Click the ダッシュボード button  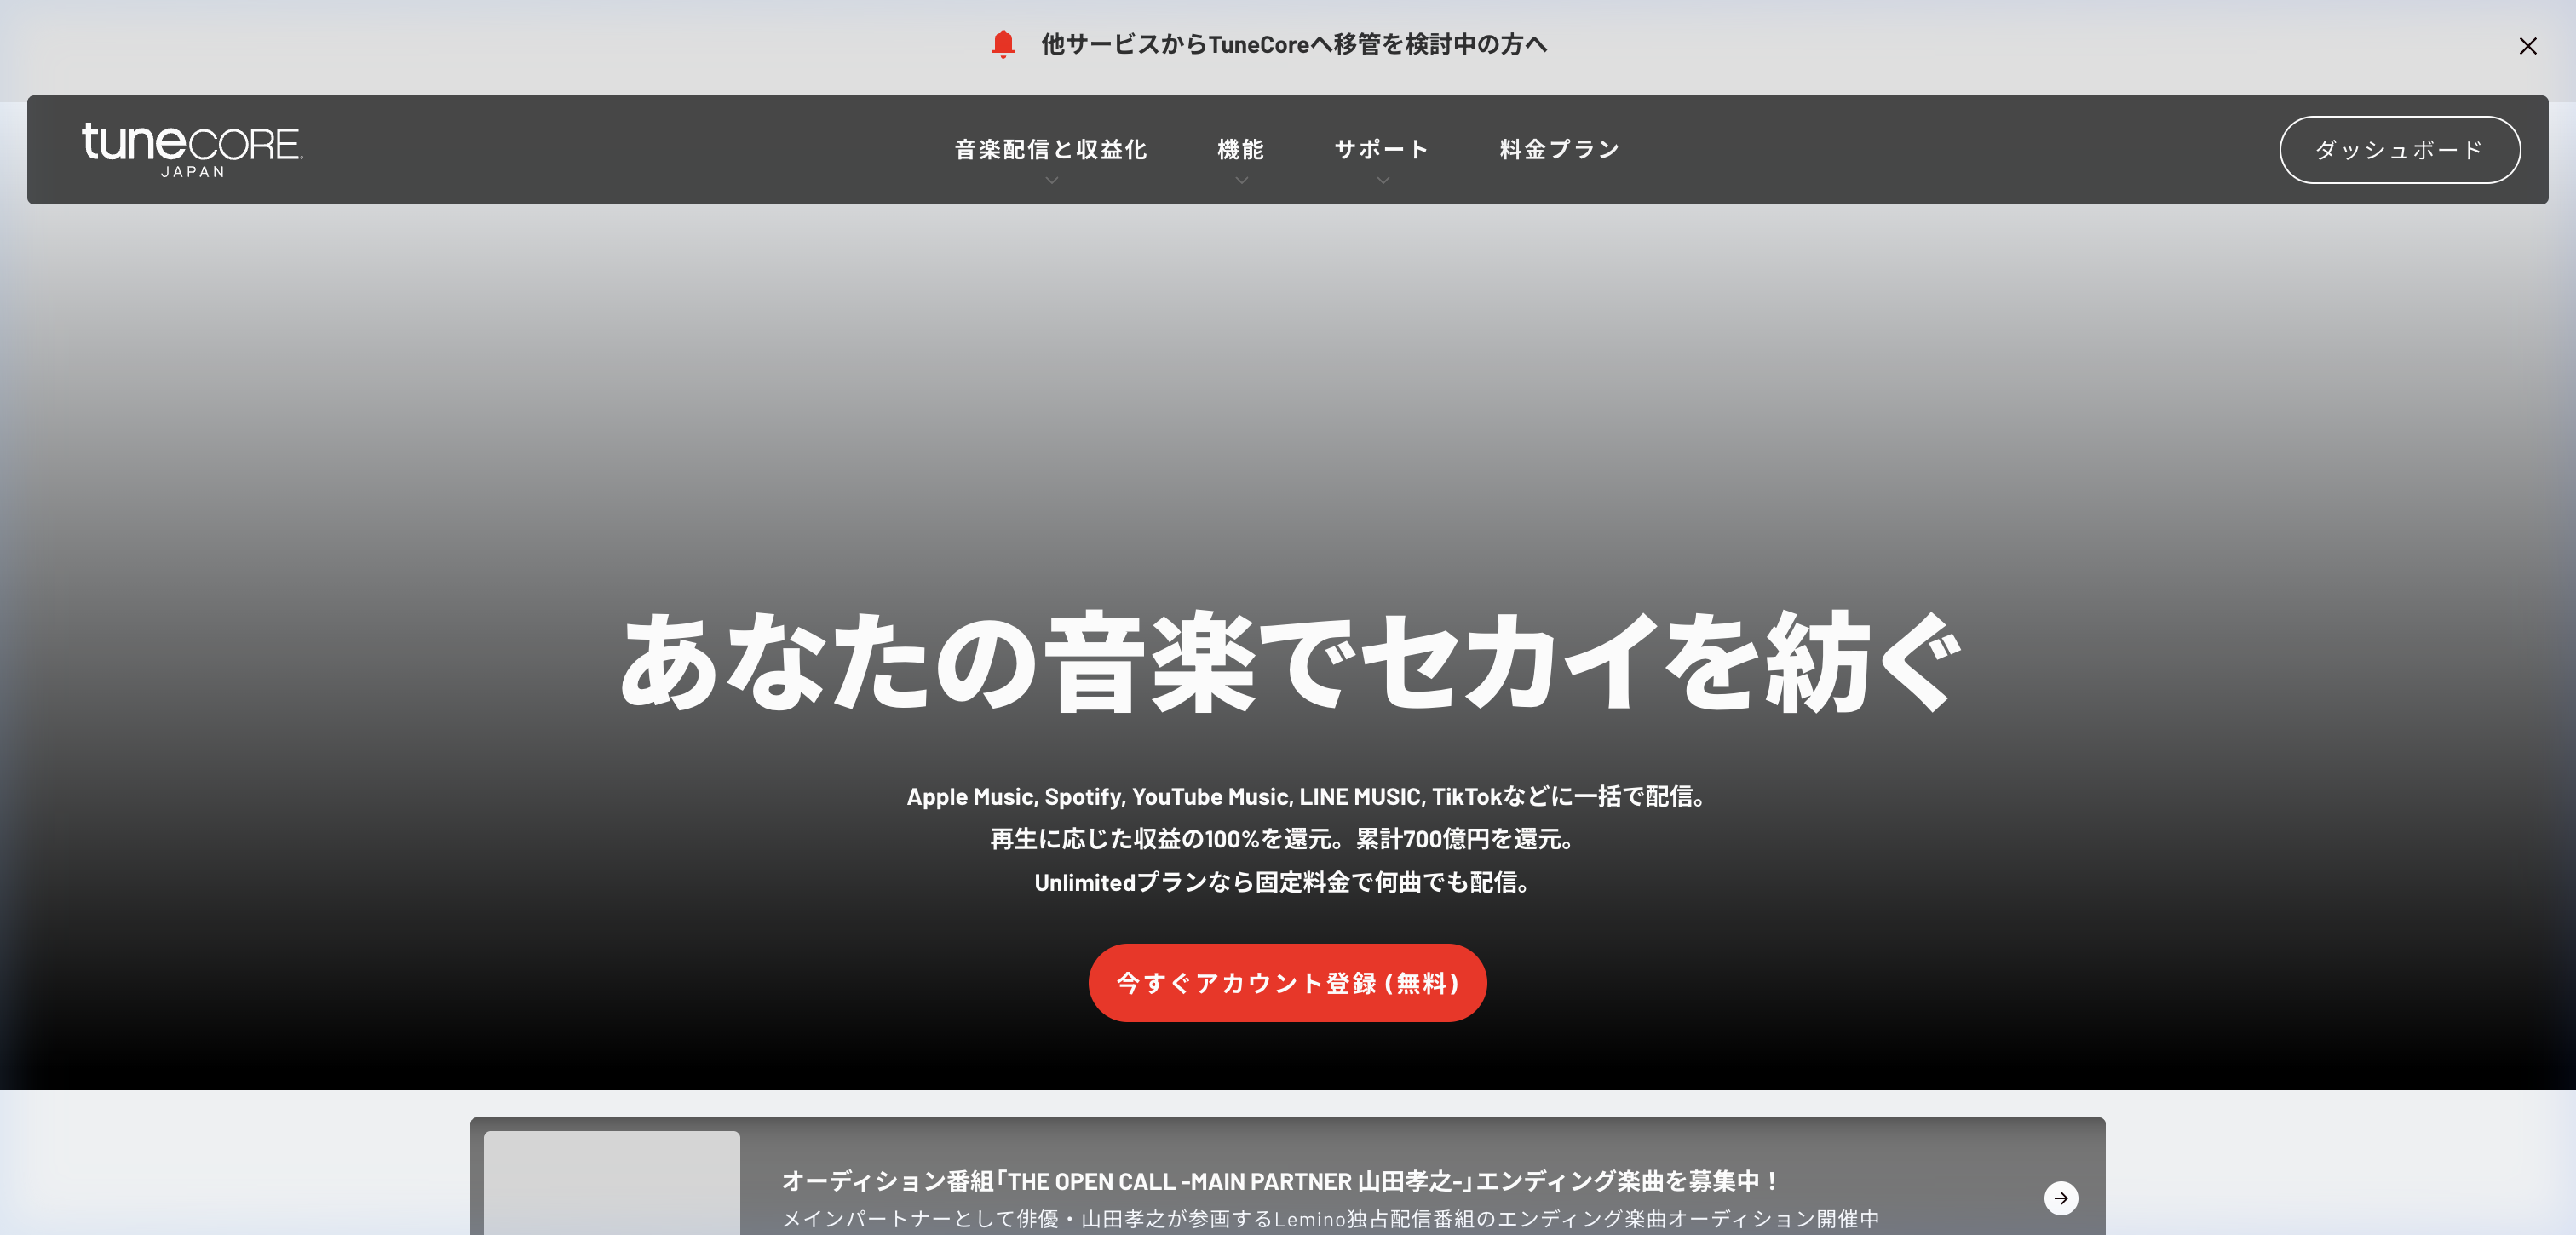tap(2399, 149)
